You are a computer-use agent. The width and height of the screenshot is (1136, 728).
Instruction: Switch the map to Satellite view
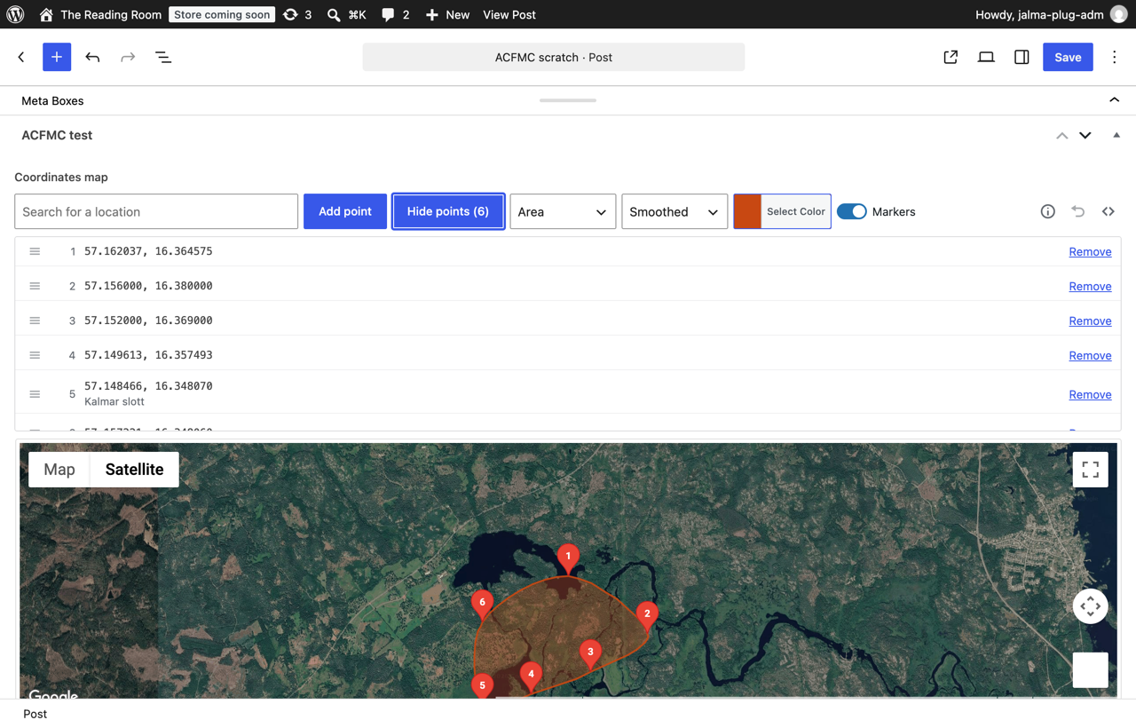[134, 470]
